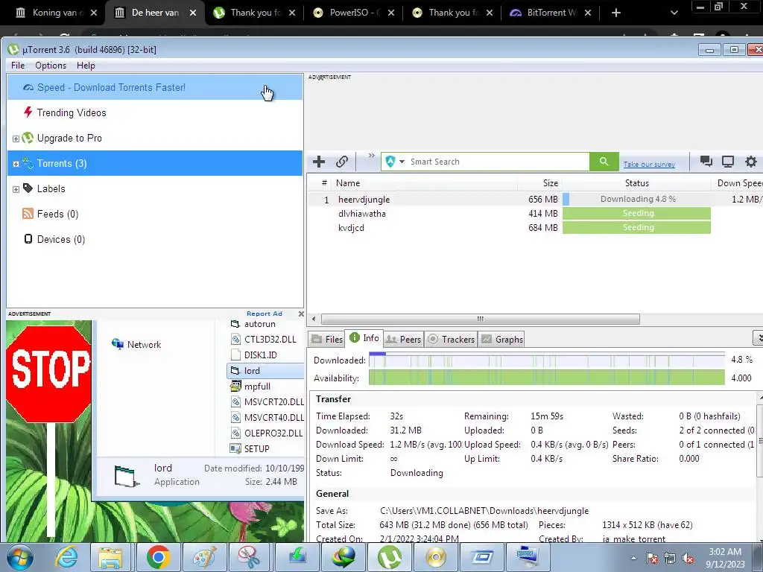Select Torrents (3) in sidebar
Screen dimensions: 763x572
155,163
